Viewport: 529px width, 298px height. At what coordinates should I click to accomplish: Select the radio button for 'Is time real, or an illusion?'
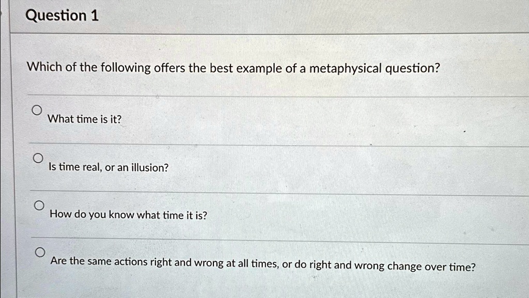[x=39, y=157]
